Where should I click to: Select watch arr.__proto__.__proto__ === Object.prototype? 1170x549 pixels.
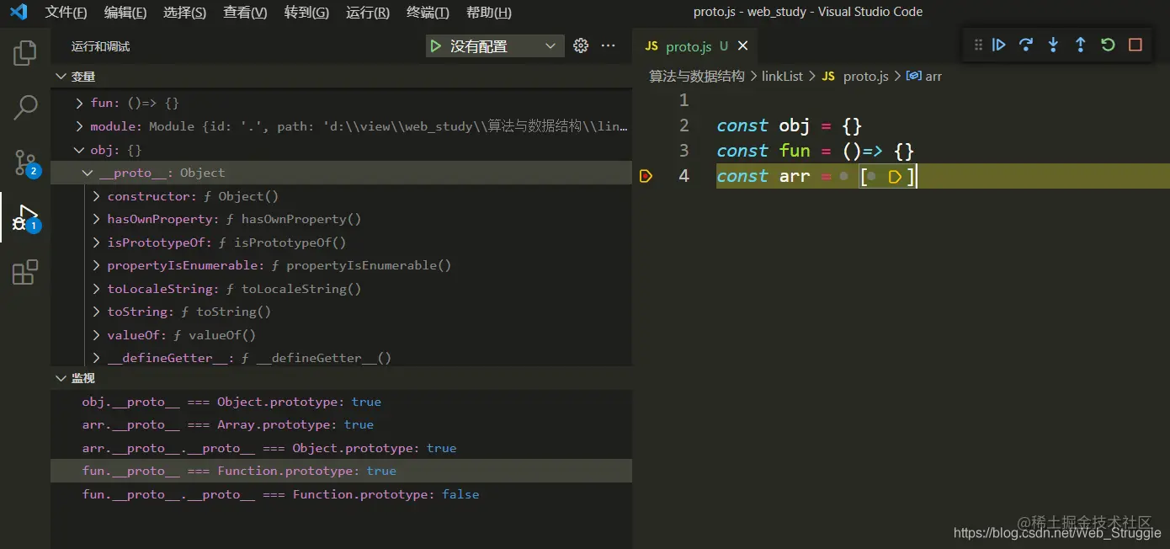(x=341, y=448)
